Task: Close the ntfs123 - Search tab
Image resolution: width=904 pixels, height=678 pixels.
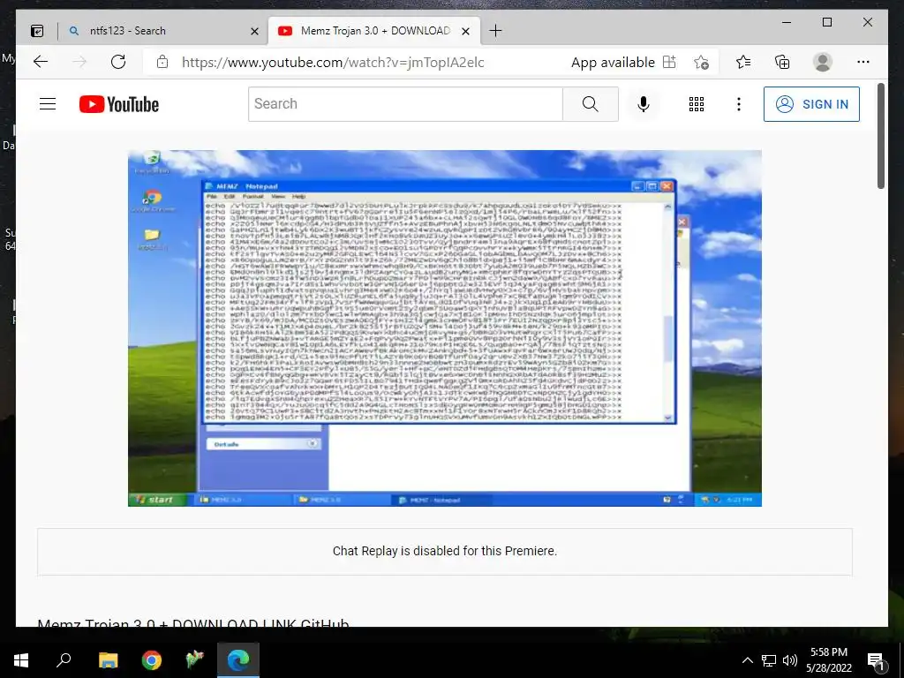Action: (254, 31)
